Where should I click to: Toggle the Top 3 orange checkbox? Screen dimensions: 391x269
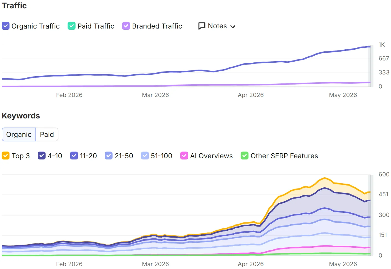point(6,156)
